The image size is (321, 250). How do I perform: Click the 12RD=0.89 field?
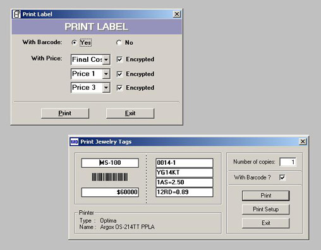pos(185,192)
